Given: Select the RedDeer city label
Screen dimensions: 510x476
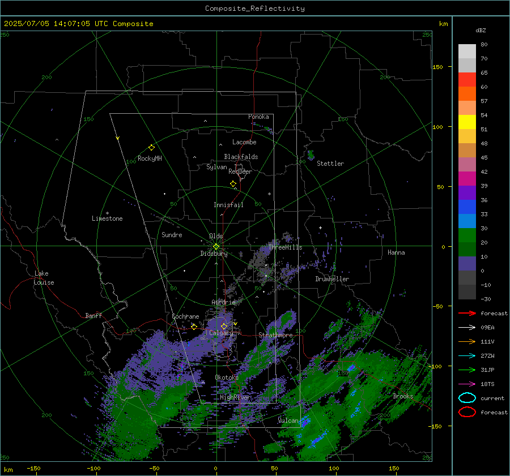Looking at the screenshot, I should click(x=240, y=171).
